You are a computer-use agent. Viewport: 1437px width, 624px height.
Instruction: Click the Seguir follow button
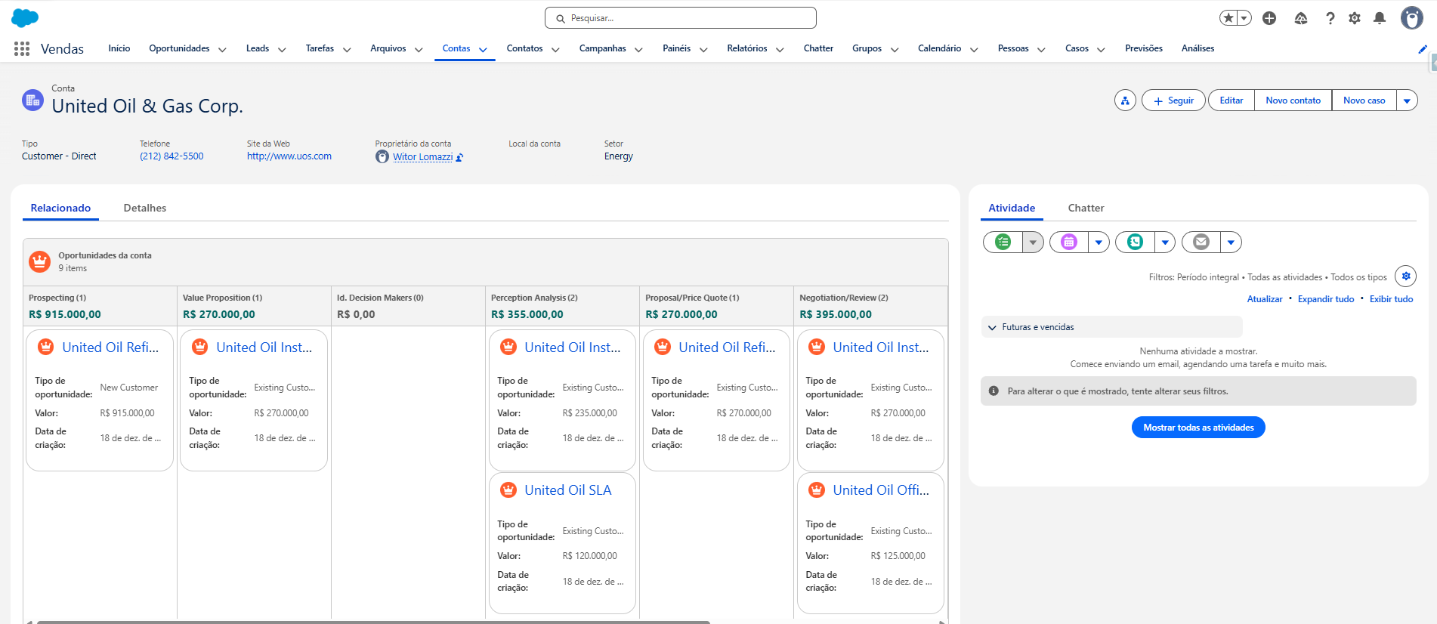pos(1173,100)
